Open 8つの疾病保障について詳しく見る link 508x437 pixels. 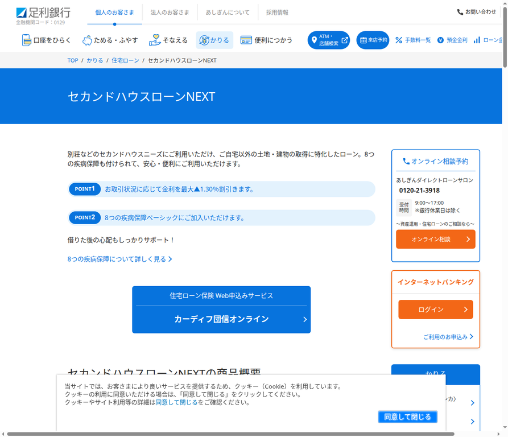pyautogui.click(x=119, y=259)
